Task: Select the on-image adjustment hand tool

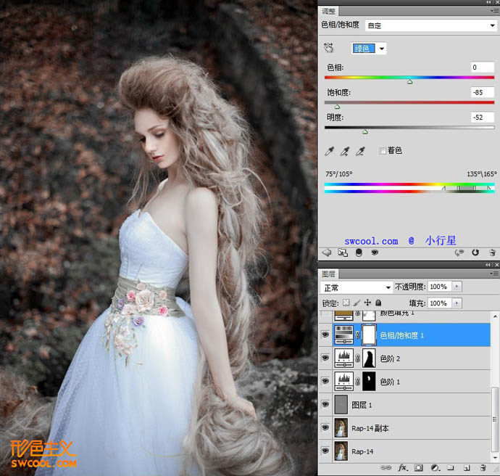Action: pyautogui.click(x=330, y=49)
